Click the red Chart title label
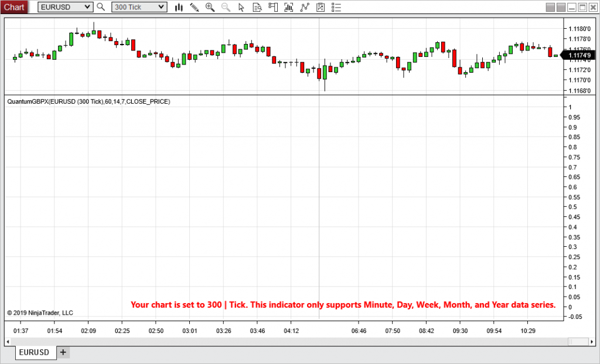 tap(13, 7)
